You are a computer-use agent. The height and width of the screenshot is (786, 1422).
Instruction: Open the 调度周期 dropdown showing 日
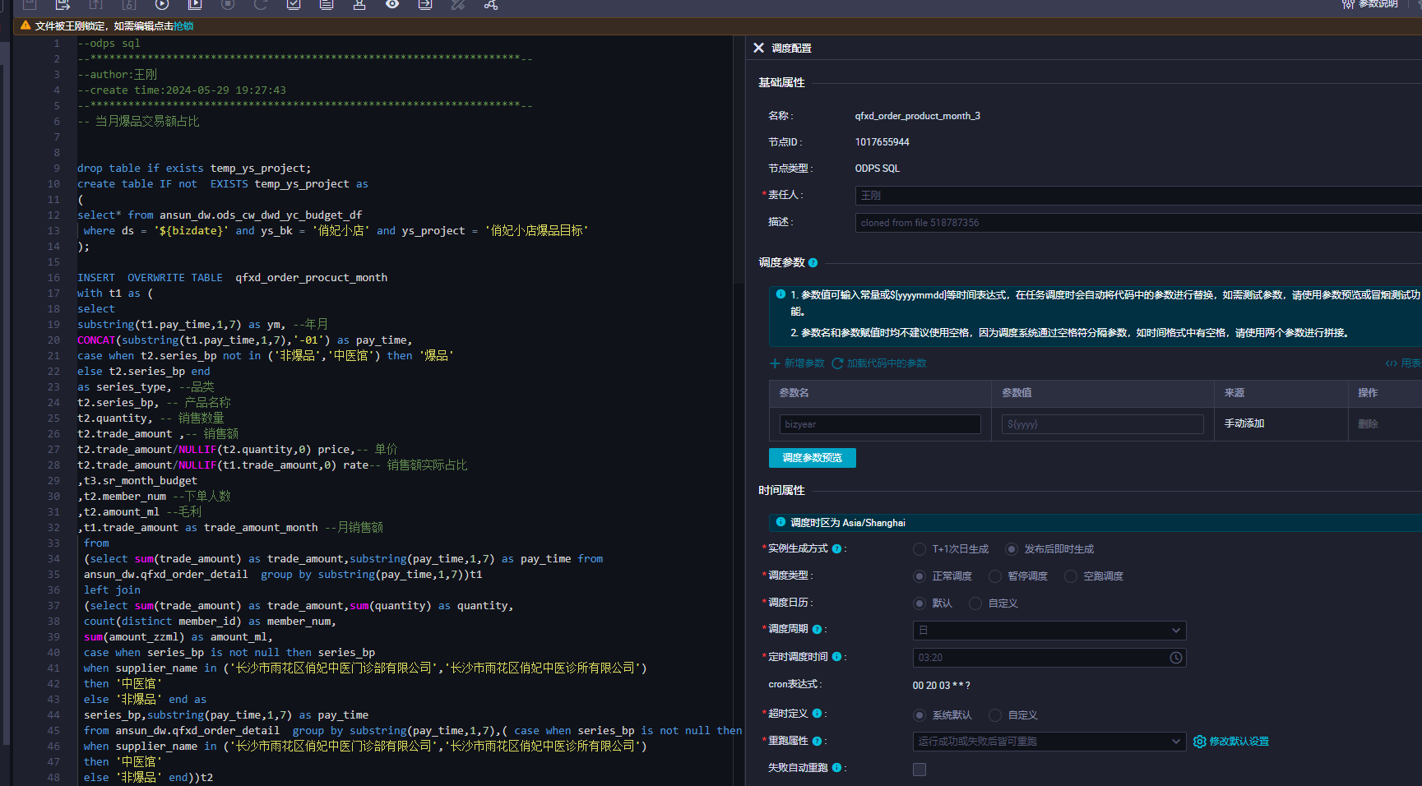pos(1049,631)
